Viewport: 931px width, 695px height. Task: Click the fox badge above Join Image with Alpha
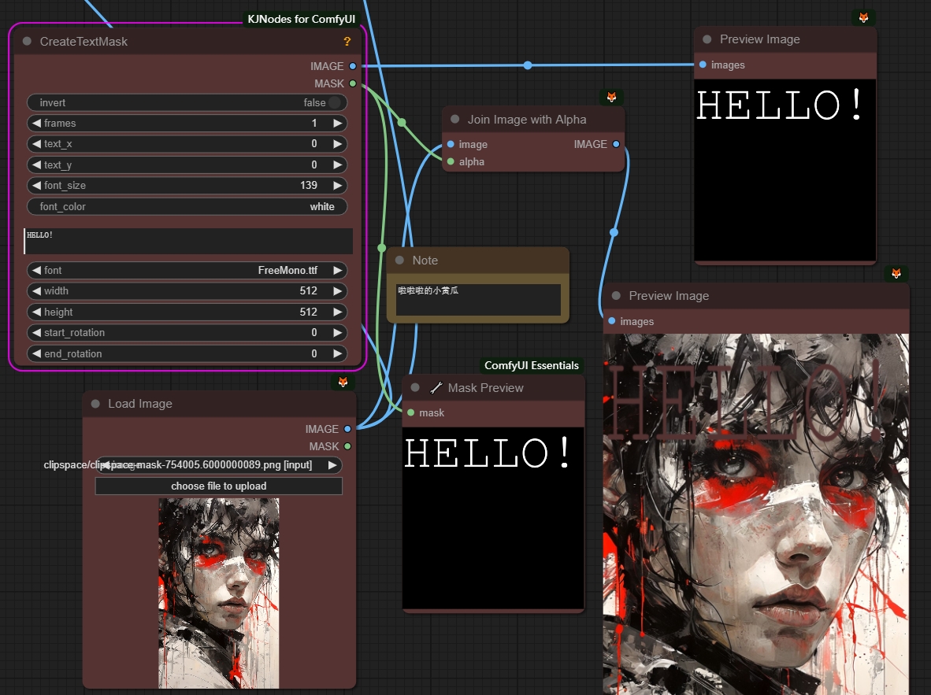click(x=611, y=98)
